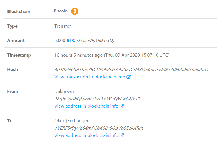217x142 pixels.
Task: Click the 5,000 amount figure
Action: [x=60, y=41]
